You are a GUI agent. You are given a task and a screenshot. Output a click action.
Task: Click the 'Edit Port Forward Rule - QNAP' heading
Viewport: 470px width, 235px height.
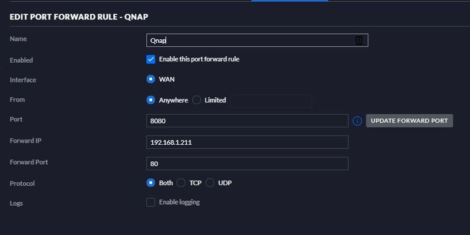point(79,16)
